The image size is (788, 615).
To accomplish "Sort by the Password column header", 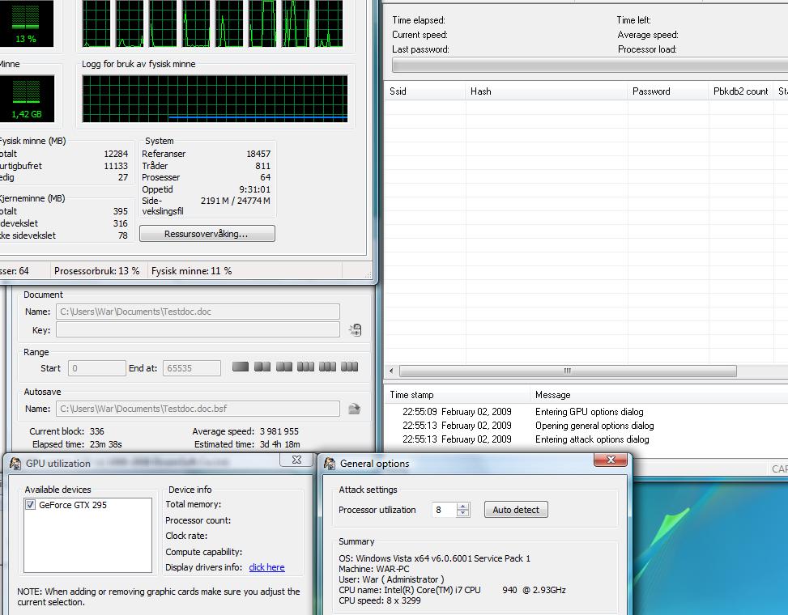I will [x=668, y=91].
